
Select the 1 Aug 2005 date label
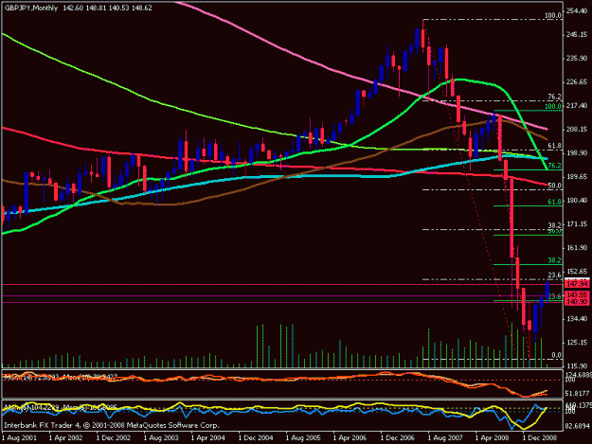[x=303, y=438]
